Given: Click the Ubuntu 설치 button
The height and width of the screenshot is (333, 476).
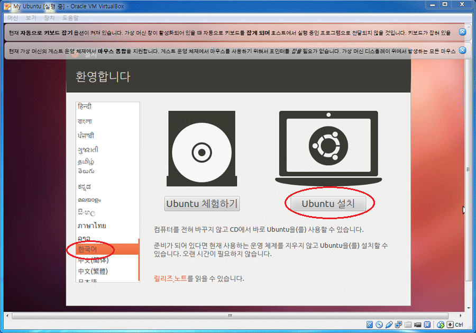Looking at the screenshot, I should pos(328,203).
